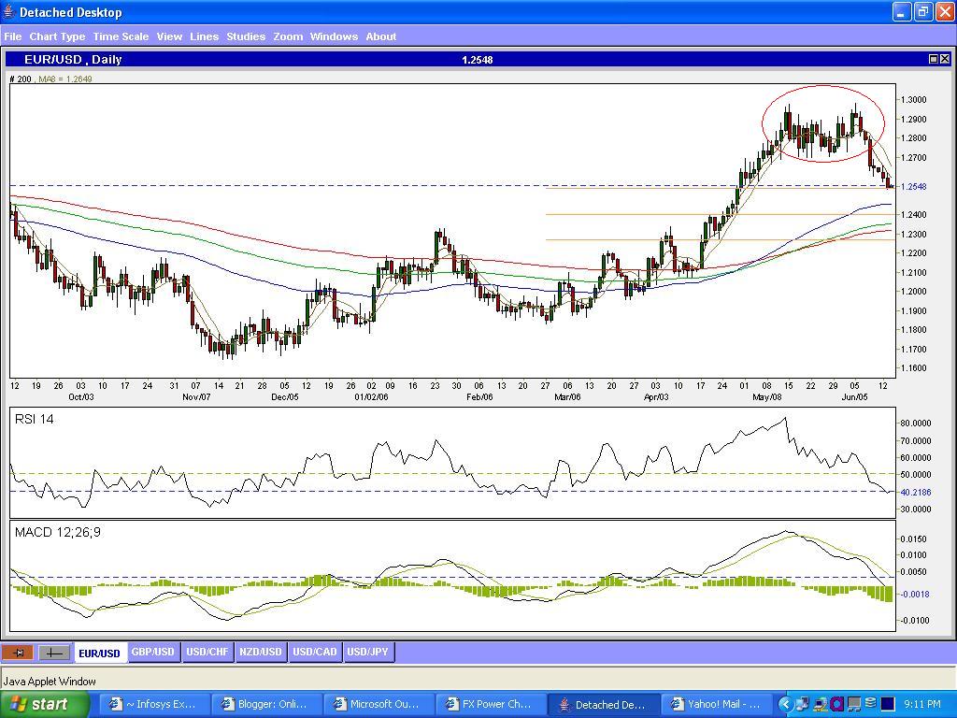Expand the Lines menu
957x718 pixels.
tap(204, 36)
